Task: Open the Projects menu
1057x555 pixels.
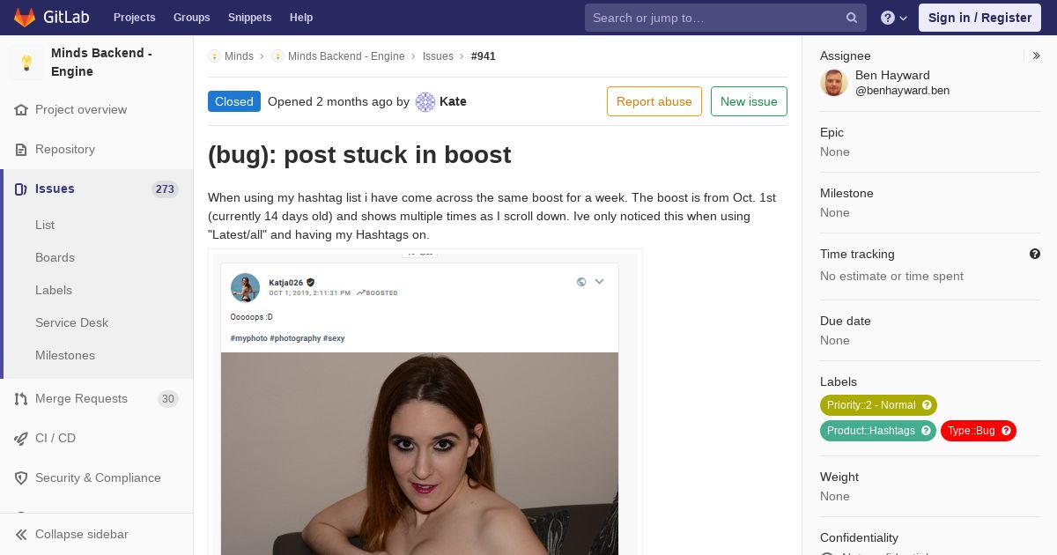Action: click(134, 18)
